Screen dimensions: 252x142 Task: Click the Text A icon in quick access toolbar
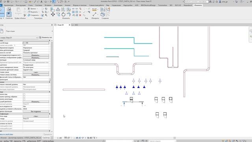tap(41, 2)
